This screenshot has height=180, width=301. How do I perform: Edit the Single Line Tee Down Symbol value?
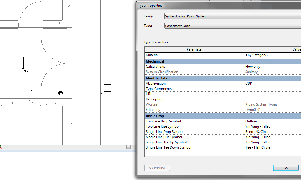tap(272, 147)
